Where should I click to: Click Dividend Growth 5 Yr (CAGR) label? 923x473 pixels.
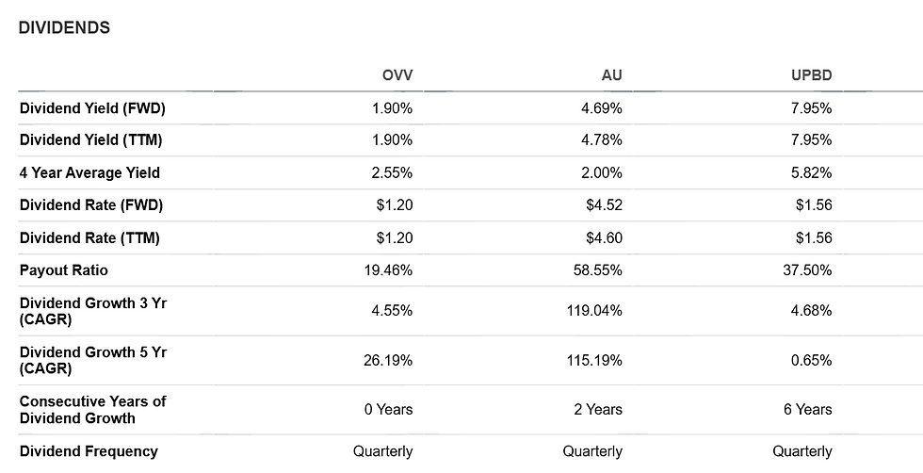93,361
